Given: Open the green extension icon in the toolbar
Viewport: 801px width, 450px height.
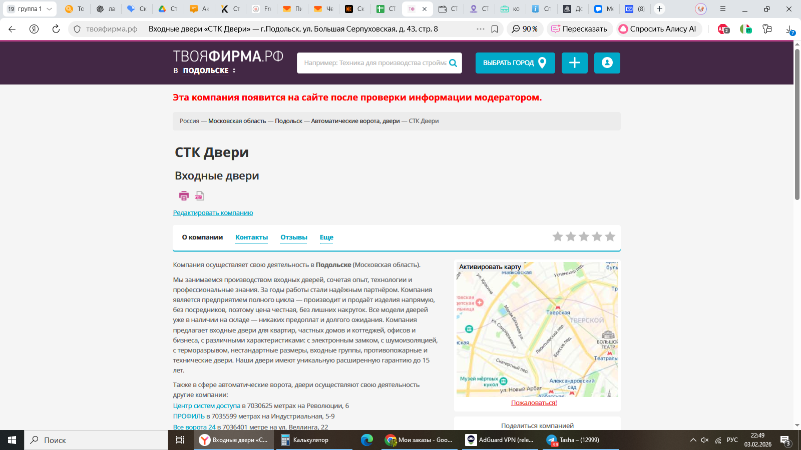Looking at the screenshot, I should click(745, 29).
